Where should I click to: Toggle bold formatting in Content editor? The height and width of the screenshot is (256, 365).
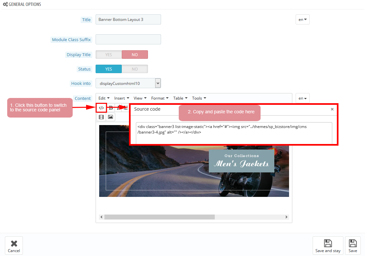pos(111,108)
